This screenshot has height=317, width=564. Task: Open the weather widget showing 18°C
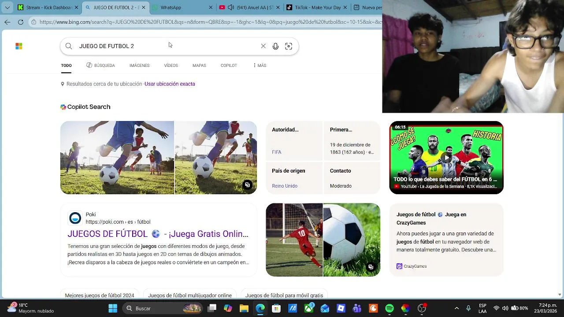point(30,308)
